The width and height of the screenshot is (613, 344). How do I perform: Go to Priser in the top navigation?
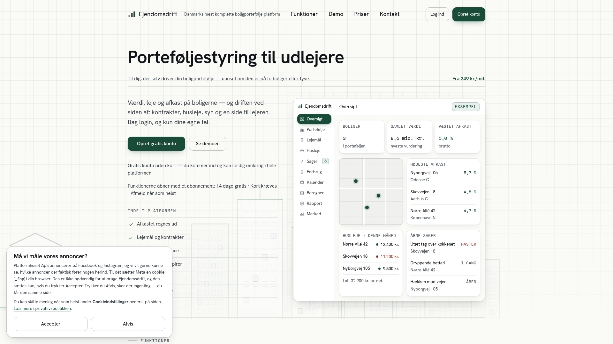point(361,14)
